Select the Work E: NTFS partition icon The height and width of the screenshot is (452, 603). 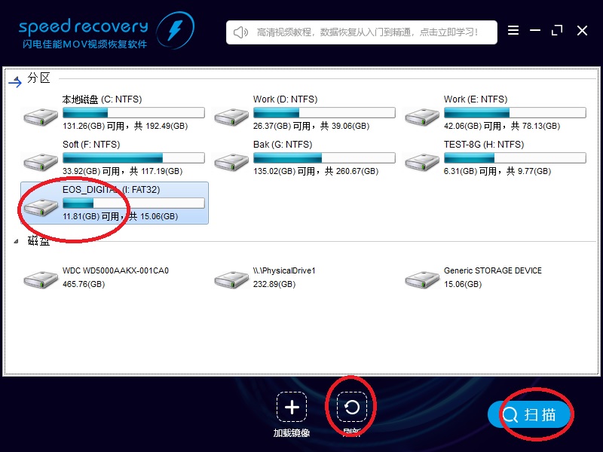pos(422,115)
